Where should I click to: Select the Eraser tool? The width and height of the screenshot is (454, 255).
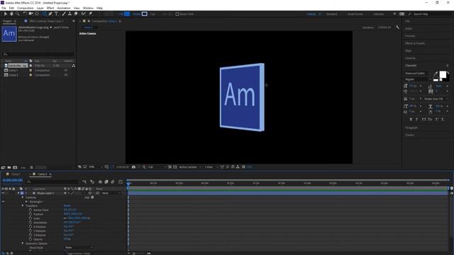pos(76,14)
